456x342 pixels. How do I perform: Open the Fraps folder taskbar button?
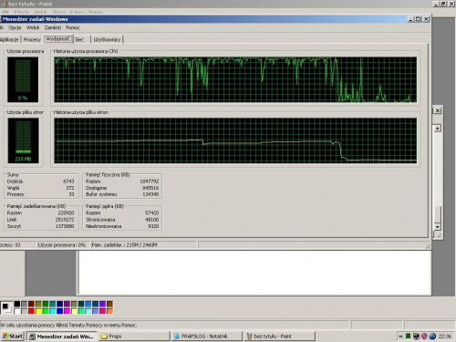point(135,337)
